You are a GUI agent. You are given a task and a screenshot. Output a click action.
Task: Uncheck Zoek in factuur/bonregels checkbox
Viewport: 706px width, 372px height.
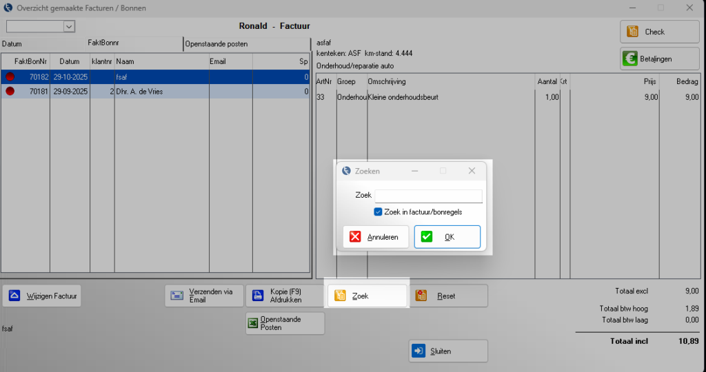click(x=378, y=211)
